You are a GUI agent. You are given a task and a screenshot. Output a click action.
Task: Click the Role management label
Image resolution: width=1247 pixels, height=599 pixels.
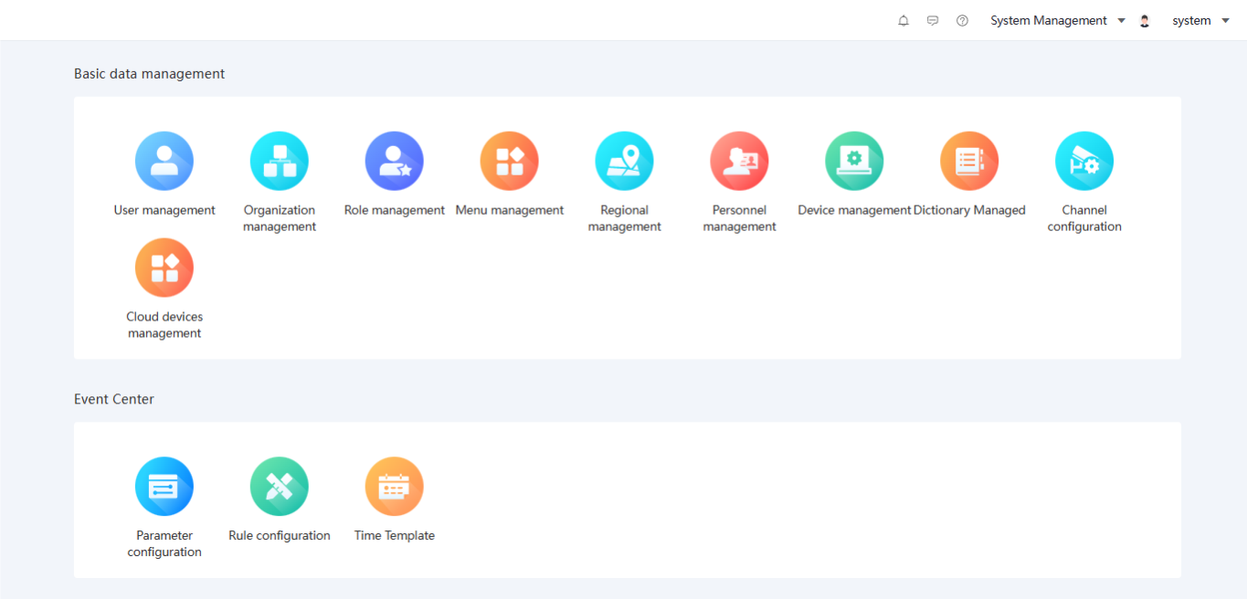point(395,210)
